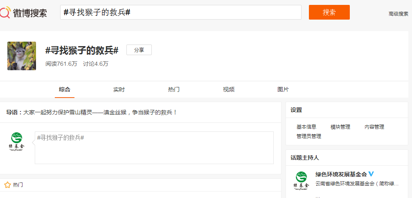Switch to the 视频 tab

tap(229, 89)
